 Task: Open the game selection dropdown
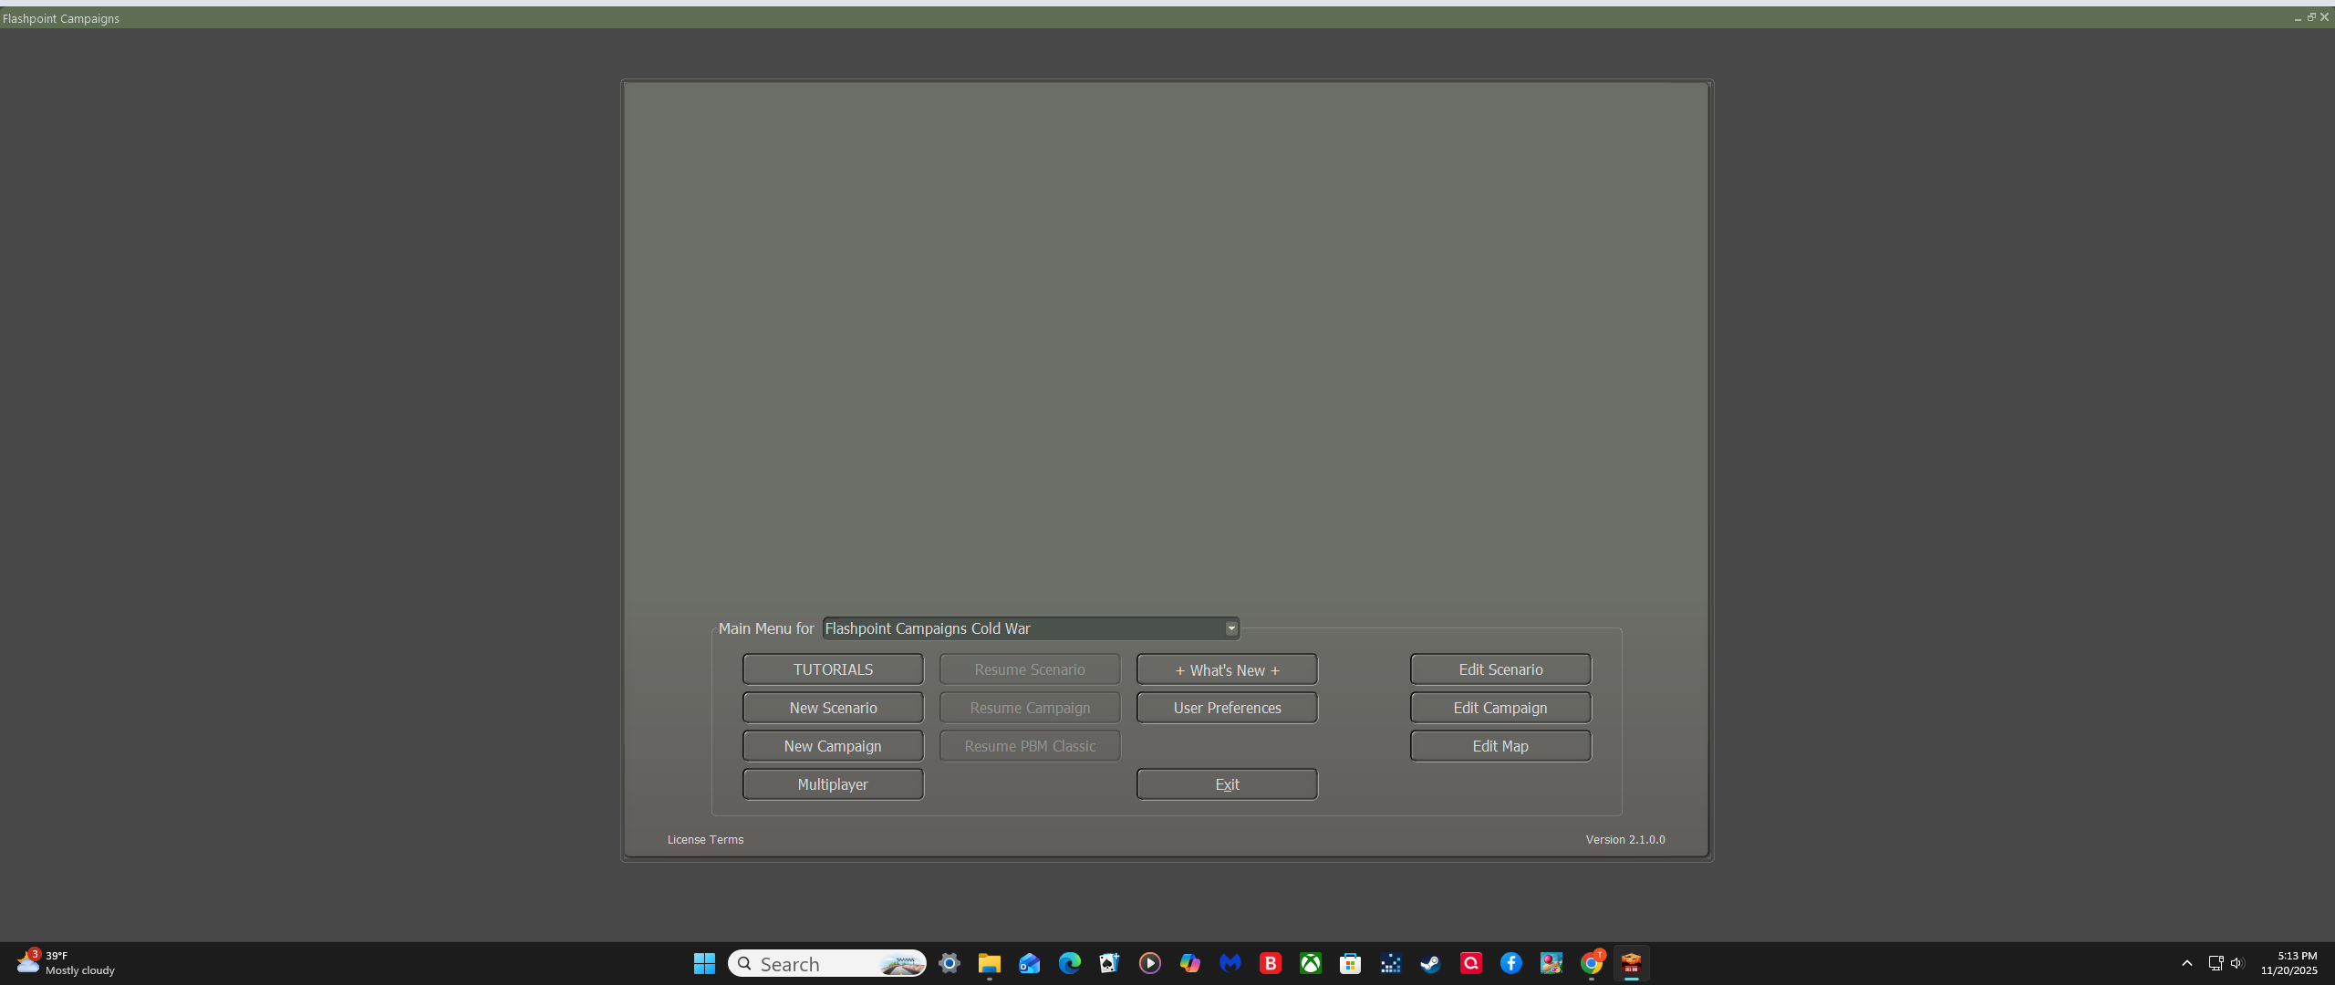1230,628
